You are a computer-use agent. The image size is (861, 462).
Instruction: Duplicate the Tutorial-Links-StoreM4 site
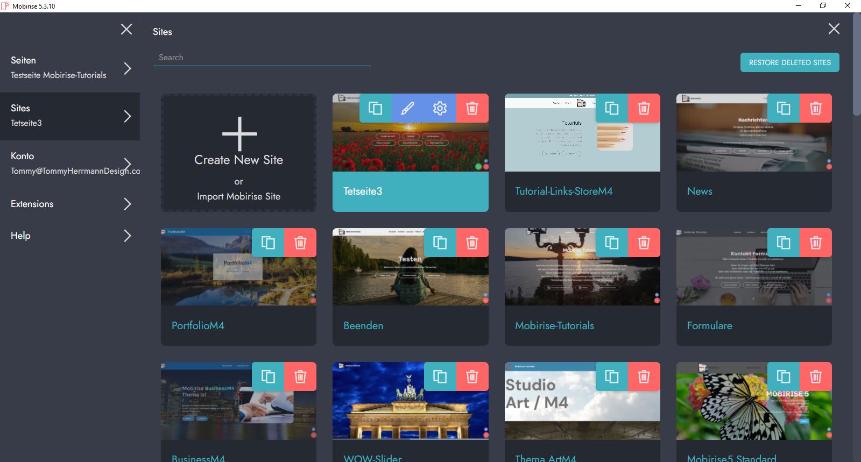click(x=612, y=108)
